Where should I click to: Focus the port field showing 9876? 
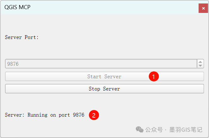(x=101, y=64)
